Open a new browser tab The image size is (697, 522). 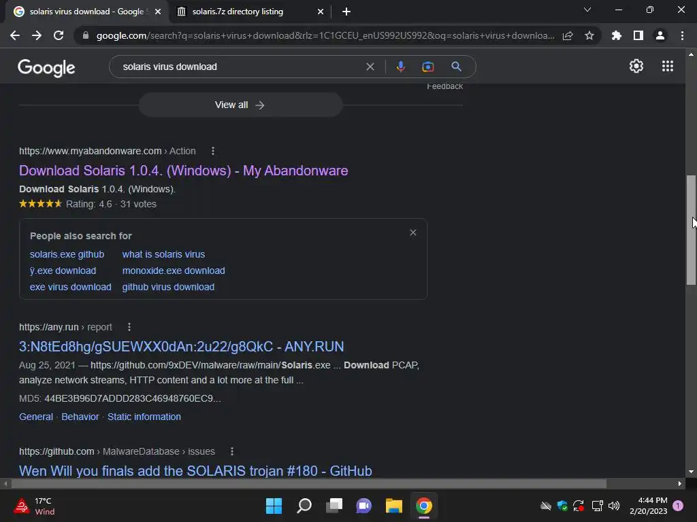pyautogui.click(x=346, y=12)
